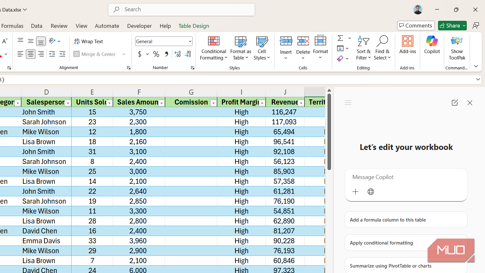Open the Add-ins ribbon button
The width and height of the screenshot is (485, 273).
[408, 45]
